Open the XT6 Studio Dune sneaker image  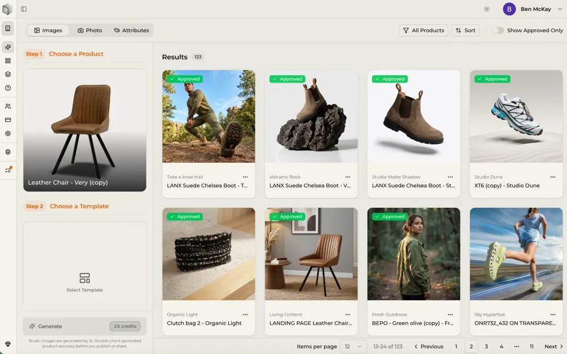[516, 116]
